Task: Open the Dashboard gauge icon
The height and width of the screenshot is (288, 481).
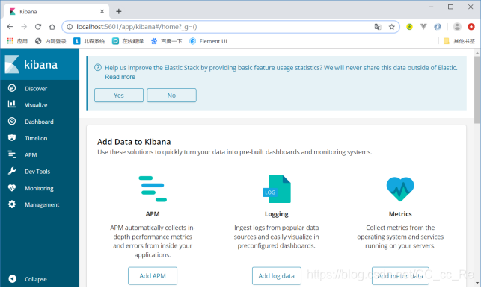Action: [12, 121]
